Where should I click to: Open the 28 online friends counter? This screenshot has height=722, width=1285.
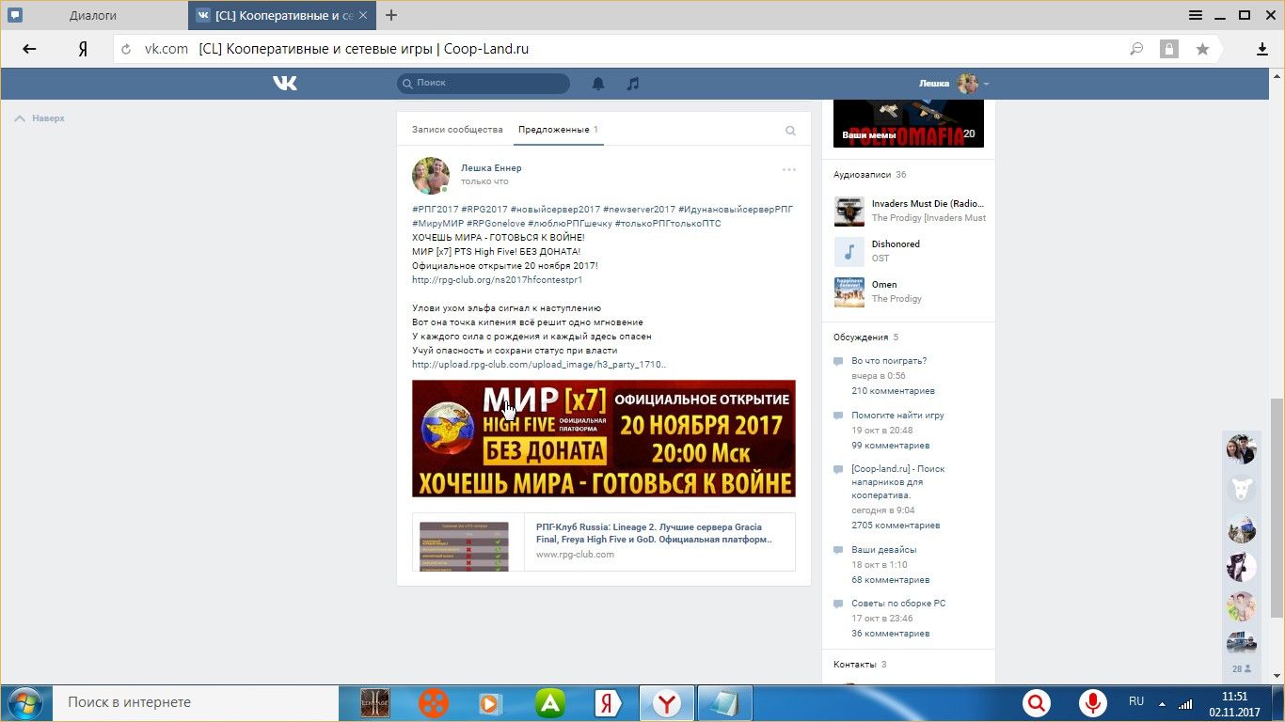click(x=1242, y=669)
